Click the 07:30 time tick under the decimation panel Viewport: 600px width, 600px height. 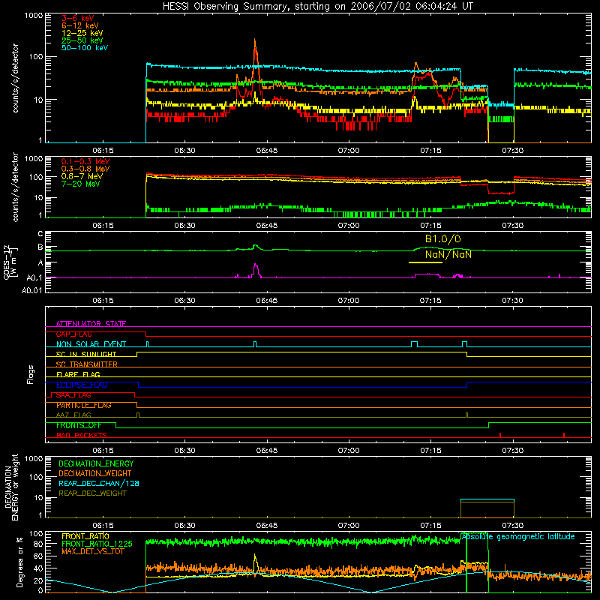pos(513,526)
